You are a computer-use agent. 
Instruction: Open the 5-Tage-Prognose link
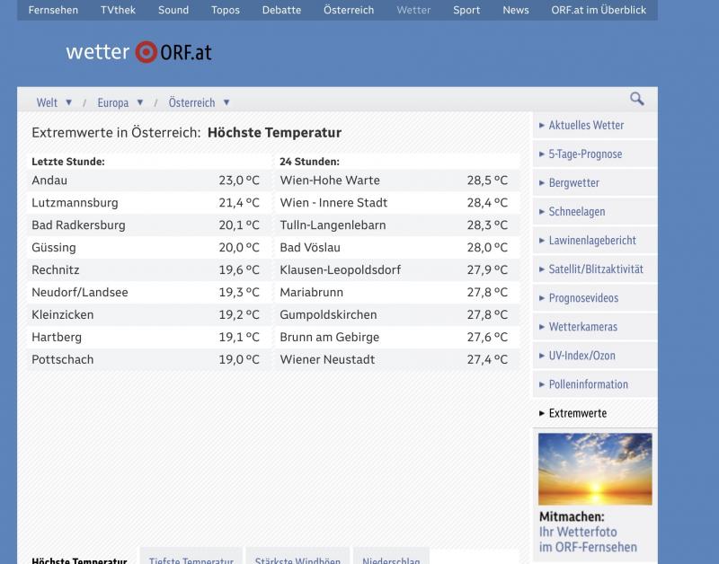pyautogui.click(x=585, y=154)
